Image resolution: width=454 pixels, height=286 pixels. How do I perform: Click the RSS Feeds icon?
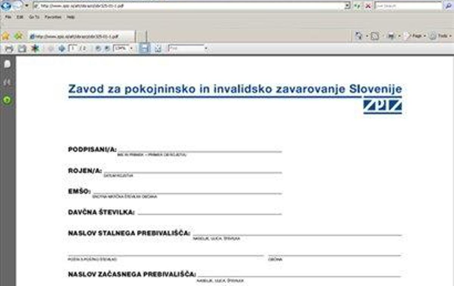375,36
